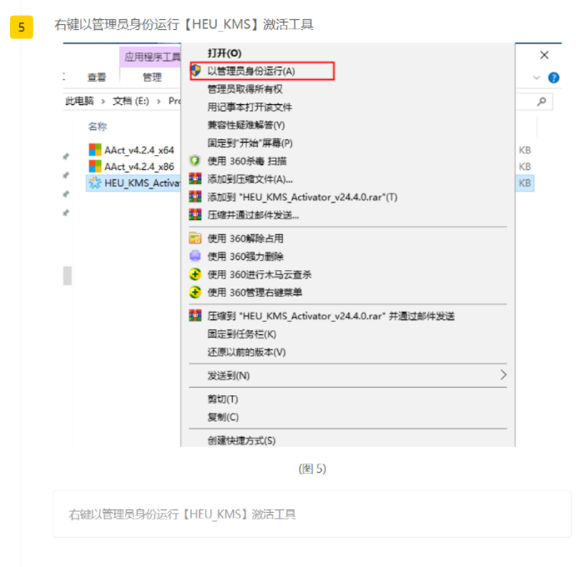Click 此电脑 in the address breadcrumb
Screen dimensions: 576x567
point(79,101)
